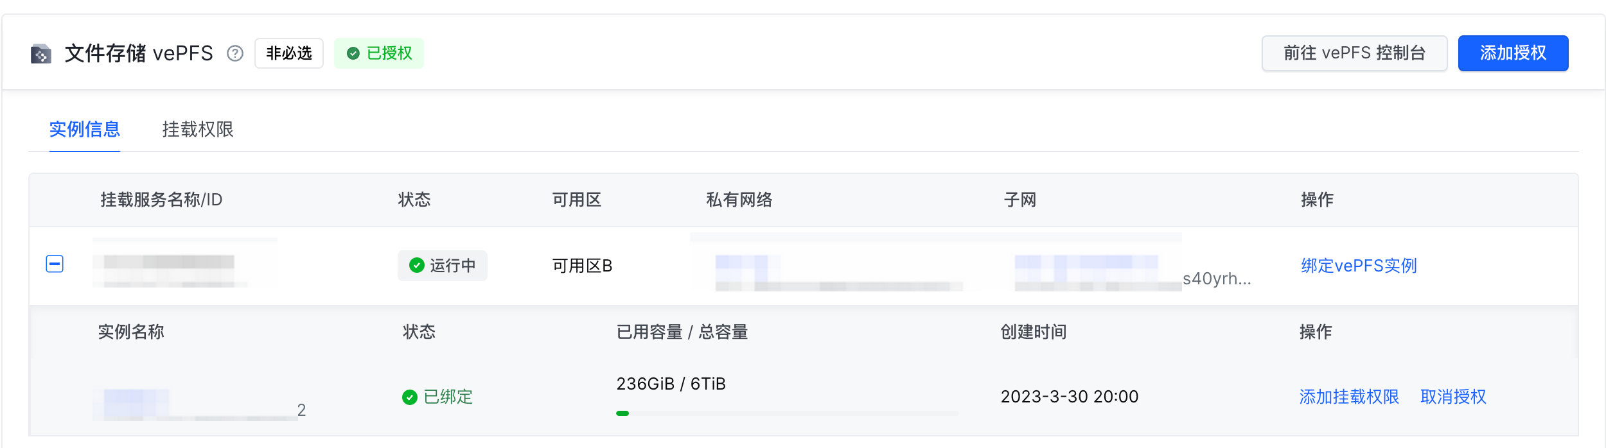Click 取消授权 to revoke authorization
Screen dimensions: 1606x448
click(x=1453, y=397)
